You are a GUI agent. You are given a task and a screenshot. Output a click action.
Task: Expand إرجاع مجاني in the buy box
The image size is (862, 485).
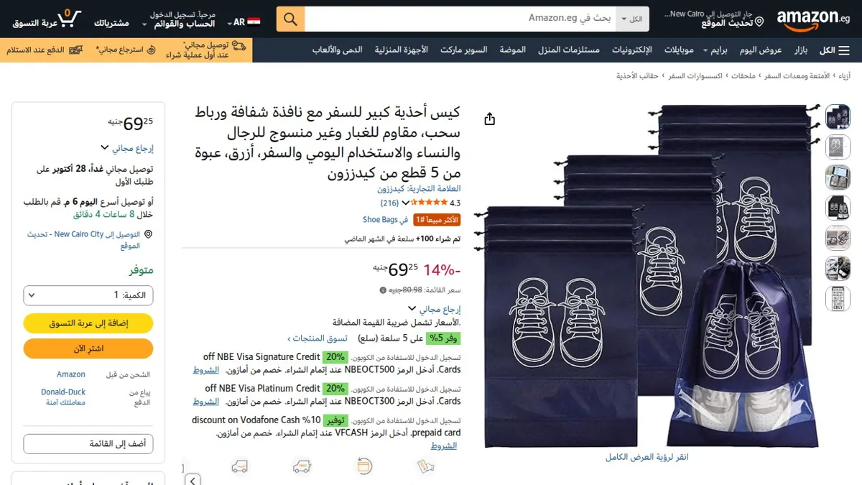pos(126,149)
